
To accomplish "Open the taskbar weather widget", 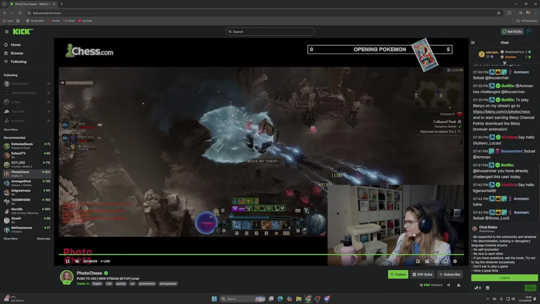I will (x=13, y=299).
